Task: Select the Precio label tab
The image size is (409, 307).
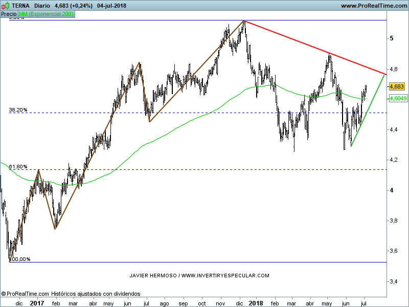Action: 9,14
